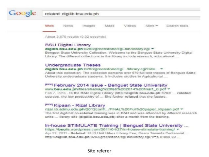Screen dimensions: 209x157
Task: Open the Kipaan - Rizal Library result
Action: [80, 105]
